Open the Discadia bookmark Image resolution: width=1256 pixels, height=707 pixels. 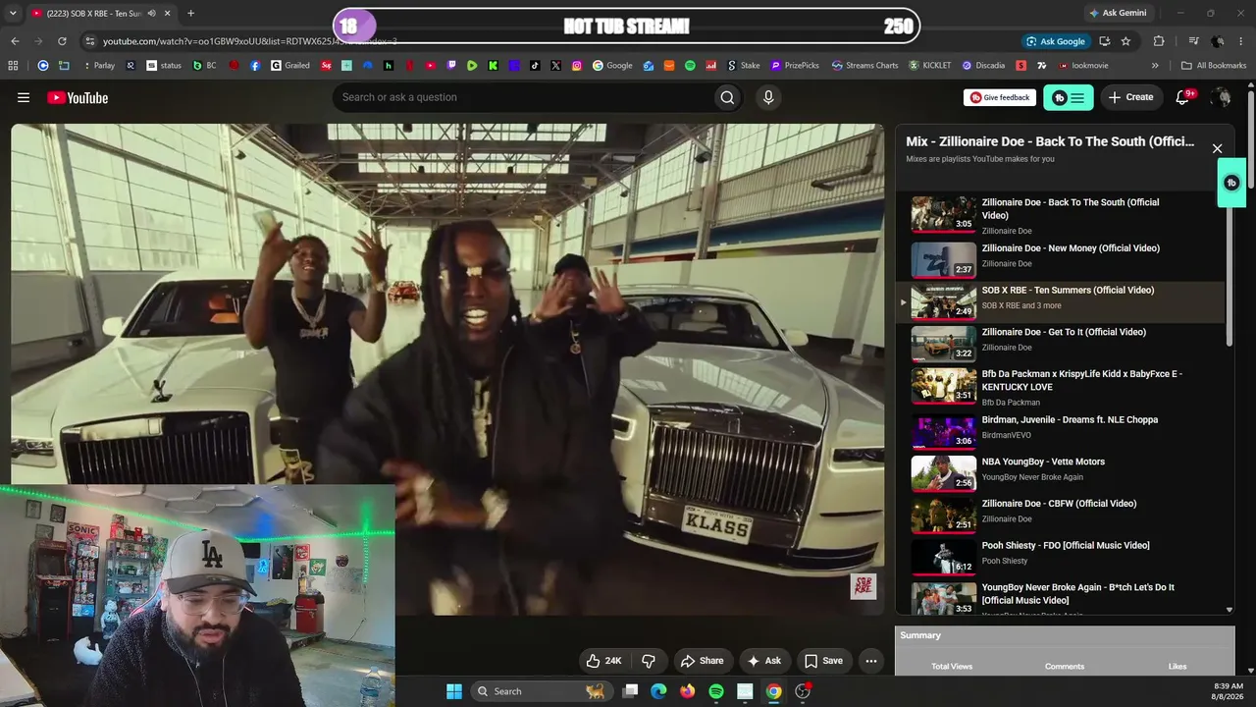984,66
